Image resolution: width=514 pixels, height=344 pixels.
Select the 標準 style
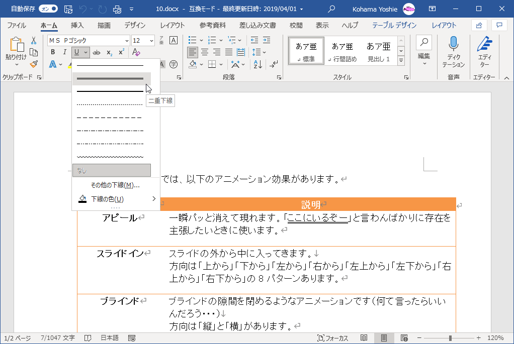click(306, 51)
